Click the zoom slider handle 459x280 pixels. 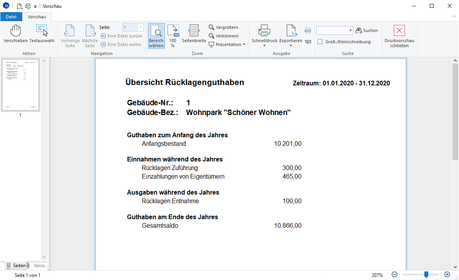tap(426, 275)
